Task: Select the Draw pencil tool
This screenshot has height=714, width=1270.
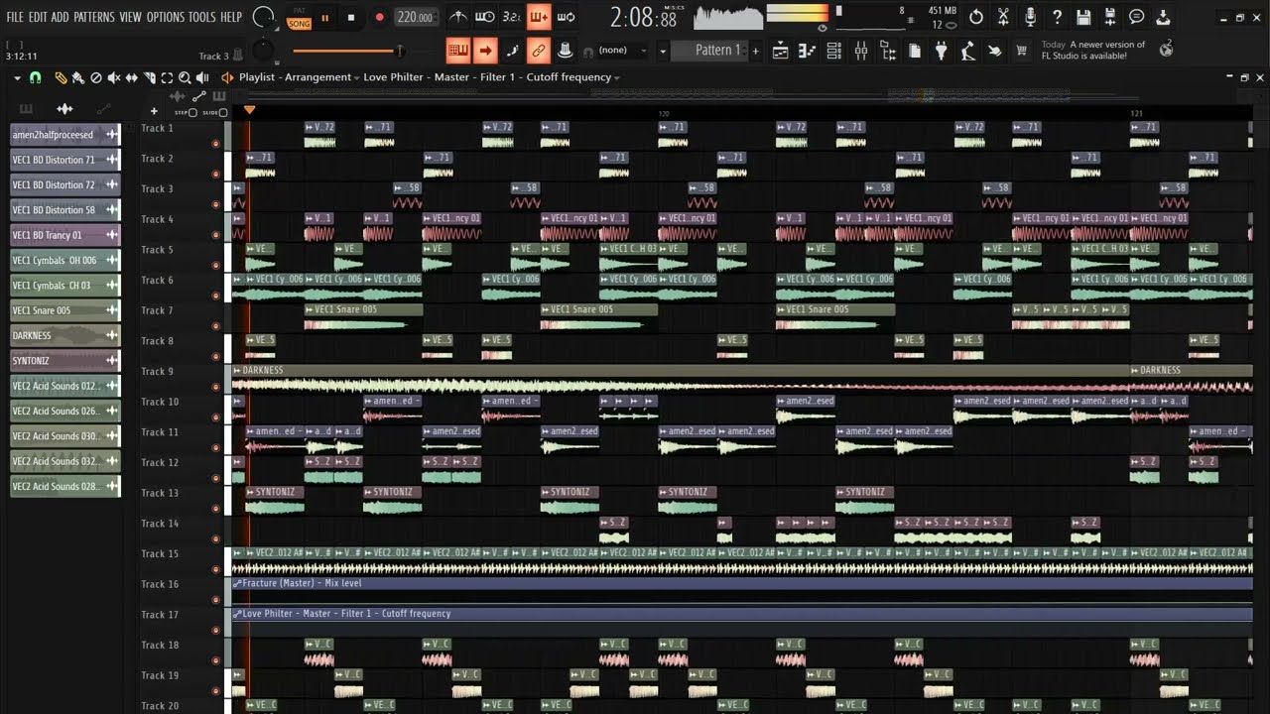Action: click(x=61, y=77)
